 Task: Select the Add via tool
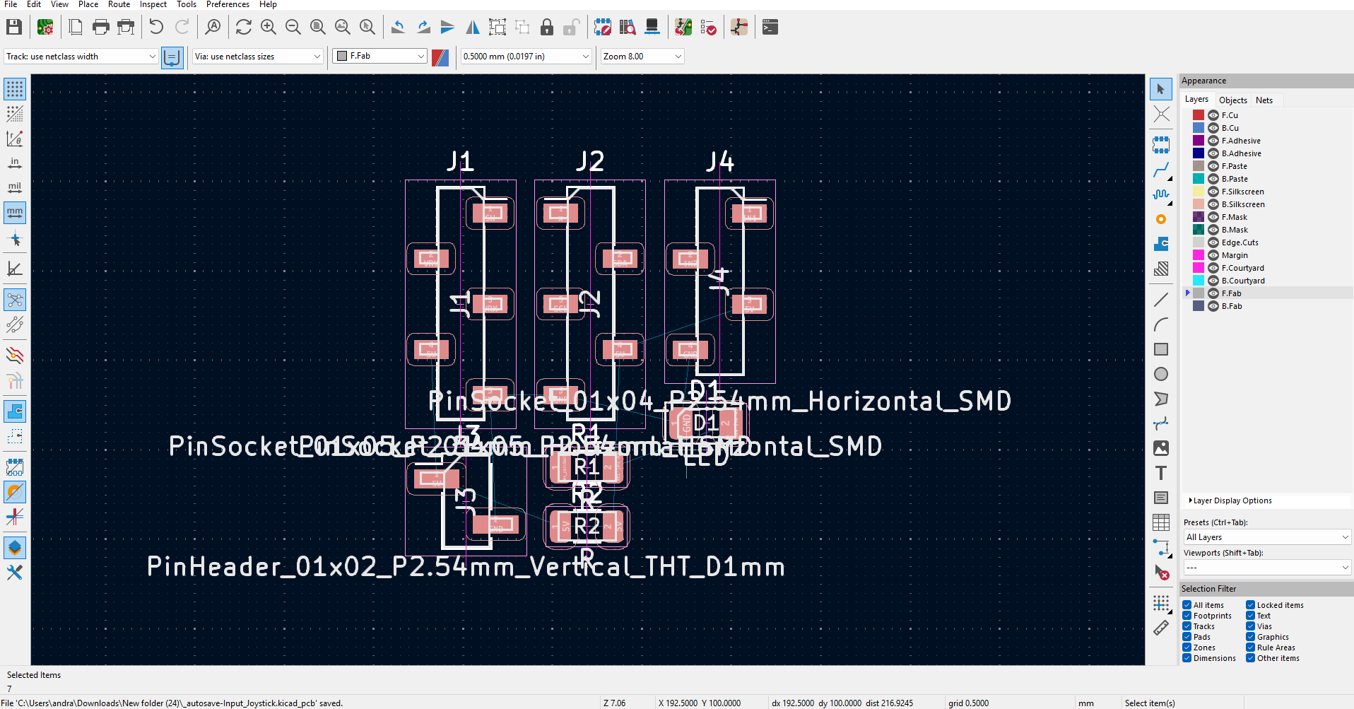(x=1161, y=219)
